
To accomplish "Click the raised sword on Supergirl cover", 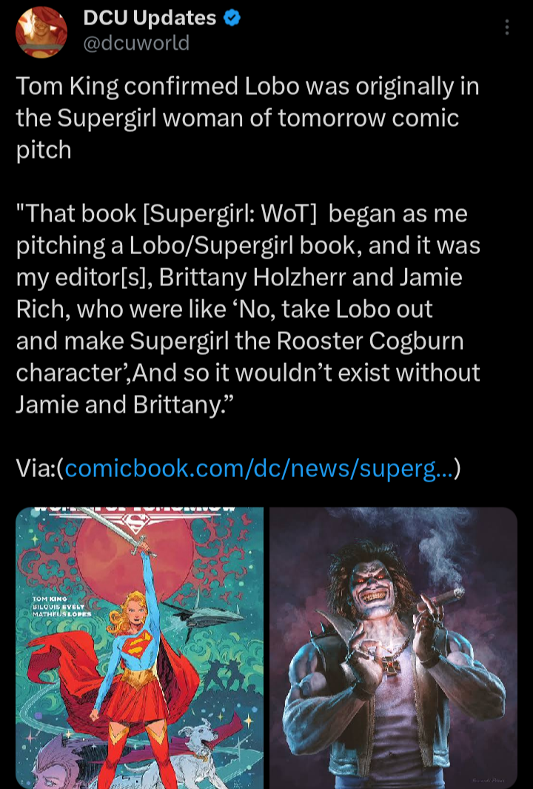I will pyautogui.click(x=115, y=530).
